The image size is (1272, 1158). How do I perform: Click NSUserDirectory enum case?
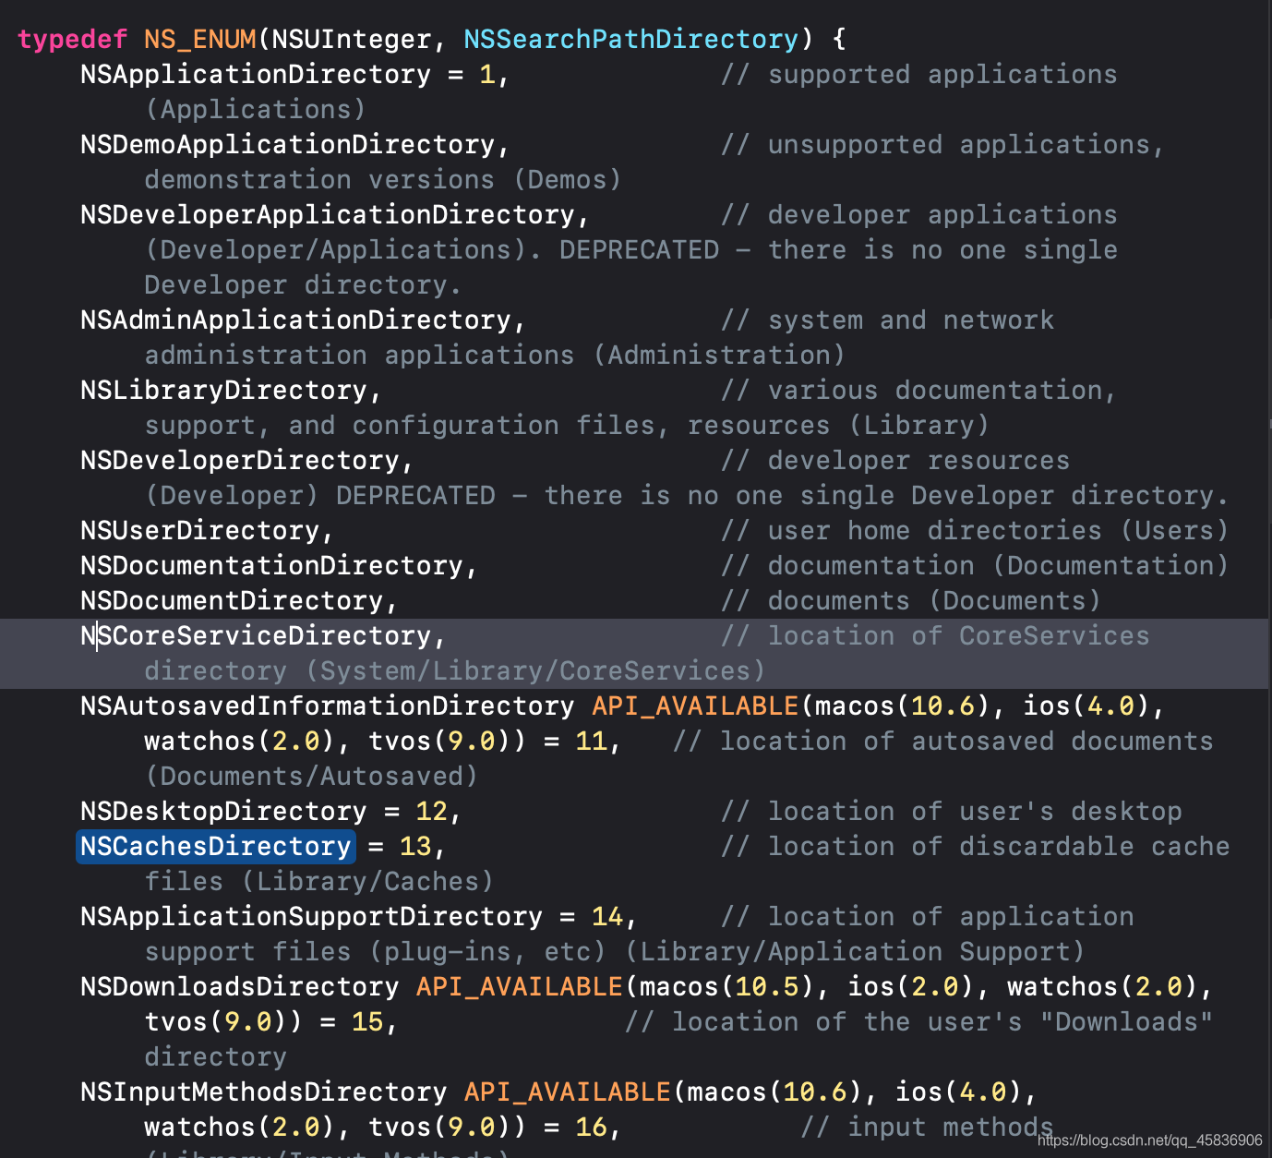[x=199, y=531]
